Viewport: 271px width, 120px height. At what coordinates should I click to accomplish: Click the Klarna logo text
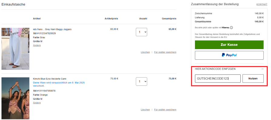226,28
